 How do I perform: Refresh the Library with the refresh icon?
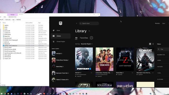[89, 31]
